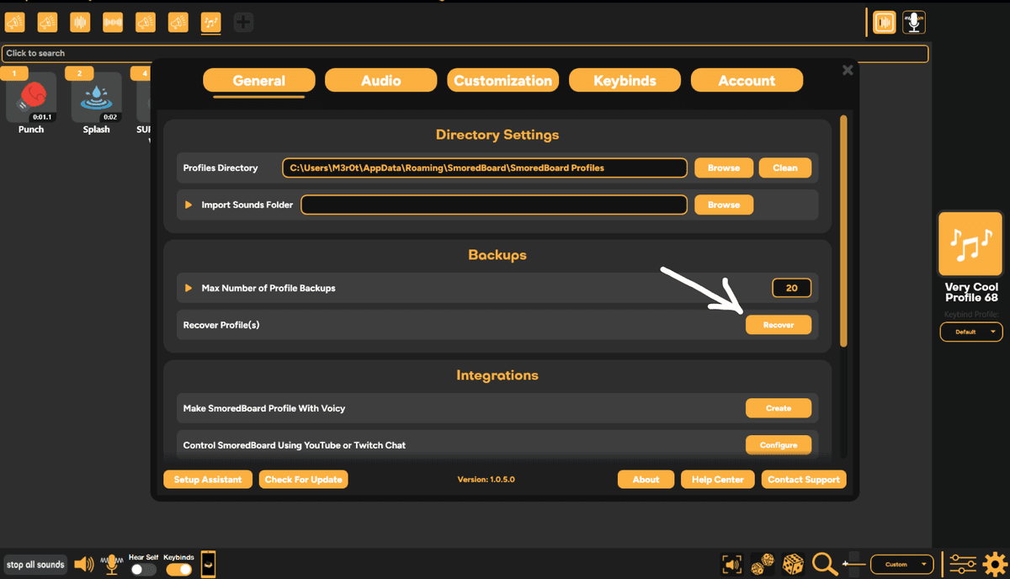Click Browse for Profiles Directory

coord(724,167)
